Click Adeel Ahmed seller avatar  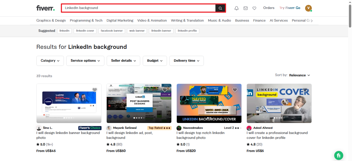[x=249, y=128]
